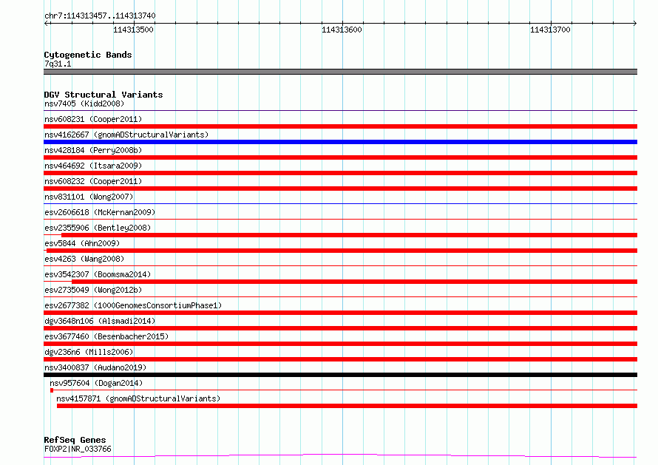
Task: Click esv2677382 (1000GenomesConsortiumPhase1) label
Action: coord(133,305)
